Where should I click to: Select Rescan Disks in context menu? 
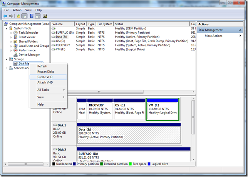click(48, 72)
